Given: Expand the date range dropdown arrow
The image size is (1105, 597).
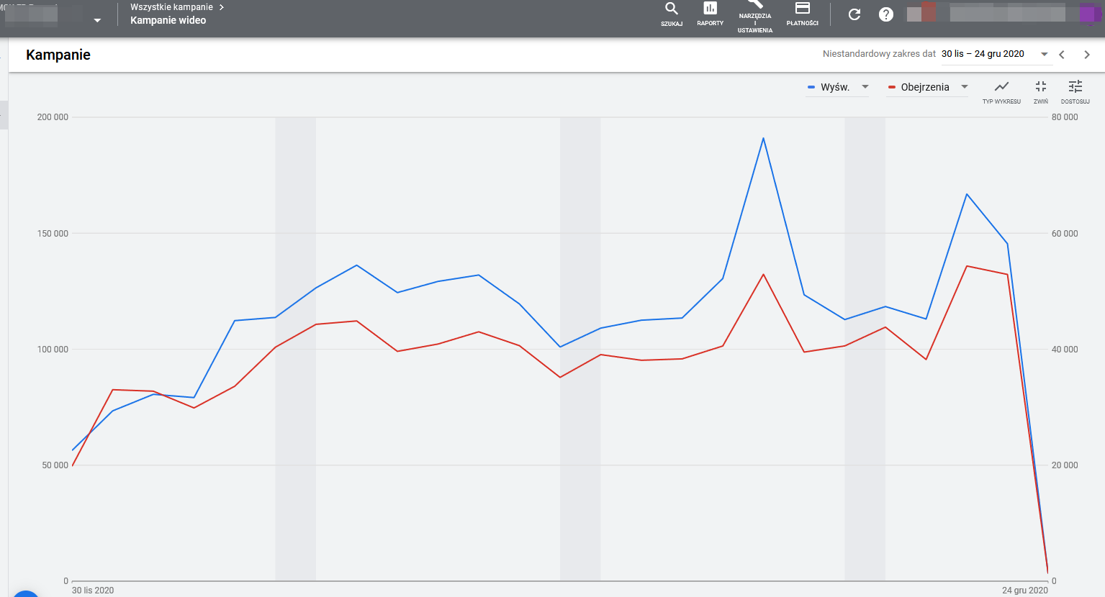Looking at the screenshot, I should click(1044, 55).
